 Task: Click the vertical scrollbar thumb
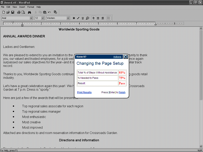[201, 65]
